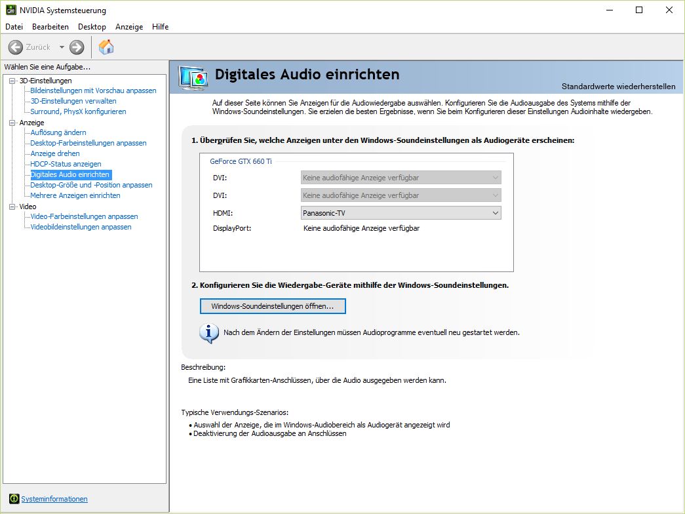Click the blue info bubble icon
The image size is (685, 514).
pyautogui.click(x=209, y=333)
